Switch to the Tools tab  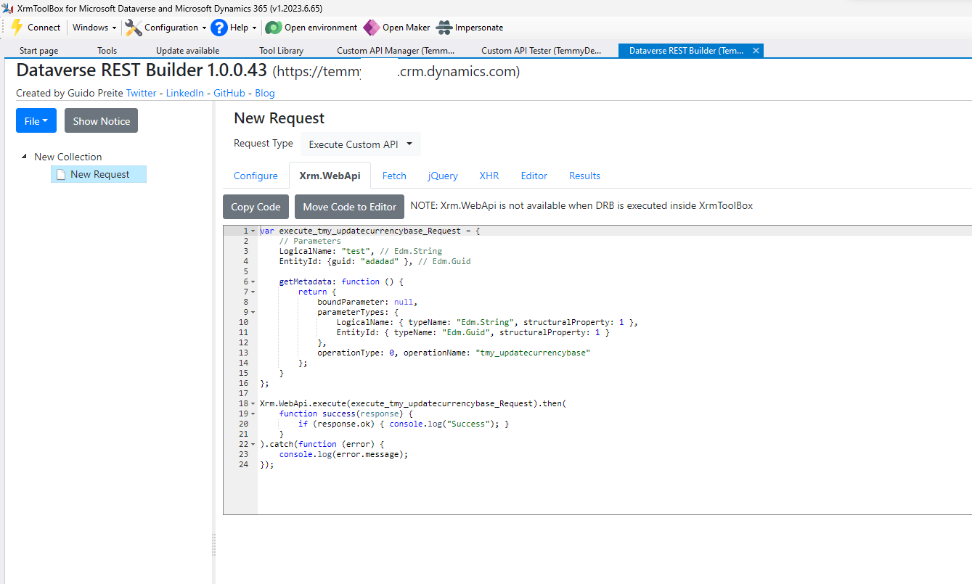[x=107, y=51]
